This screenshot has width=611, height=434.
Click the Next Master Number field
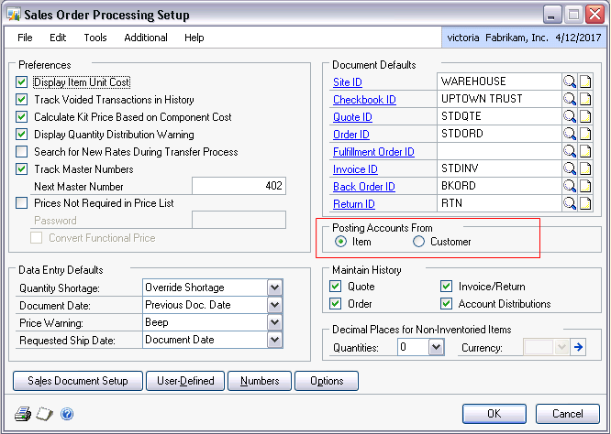pyautogui.click(x=239, y=186)
